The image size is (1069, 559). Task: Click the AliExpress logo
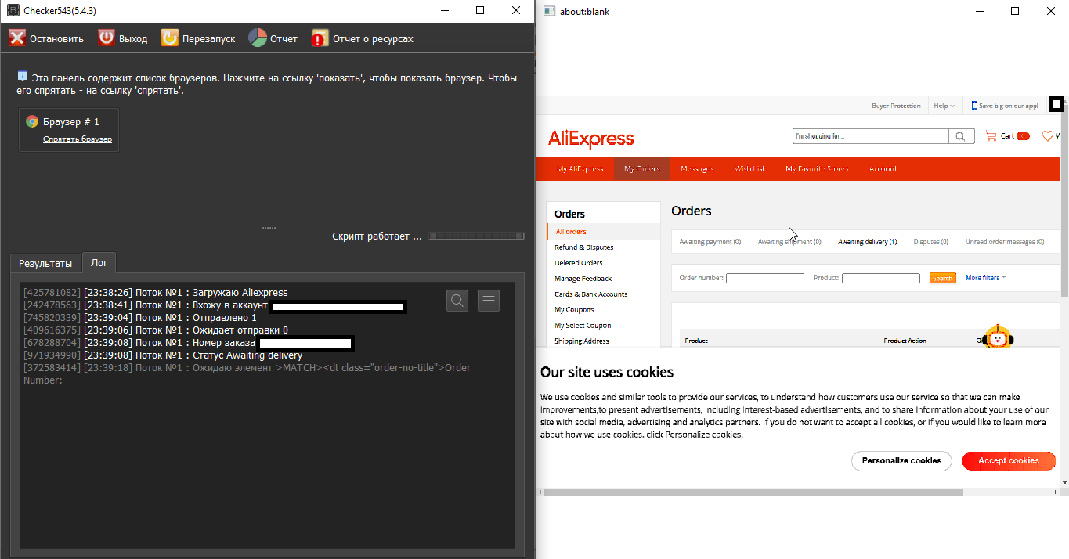coord(591,139)
